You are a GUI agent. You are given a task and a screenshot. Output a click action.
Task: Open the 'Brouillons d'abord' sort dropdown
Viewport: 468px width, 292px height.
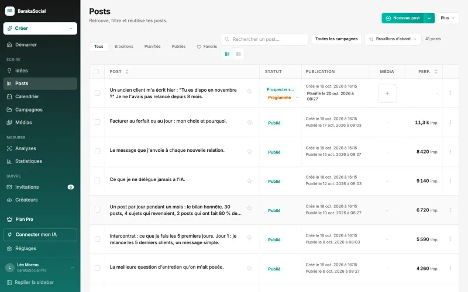[x=393, y=39]
